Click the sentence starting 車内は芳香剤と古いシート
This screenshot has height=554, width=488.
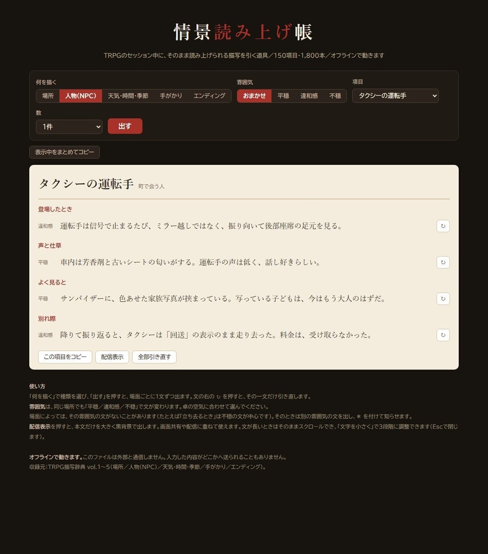pos(190,262)
